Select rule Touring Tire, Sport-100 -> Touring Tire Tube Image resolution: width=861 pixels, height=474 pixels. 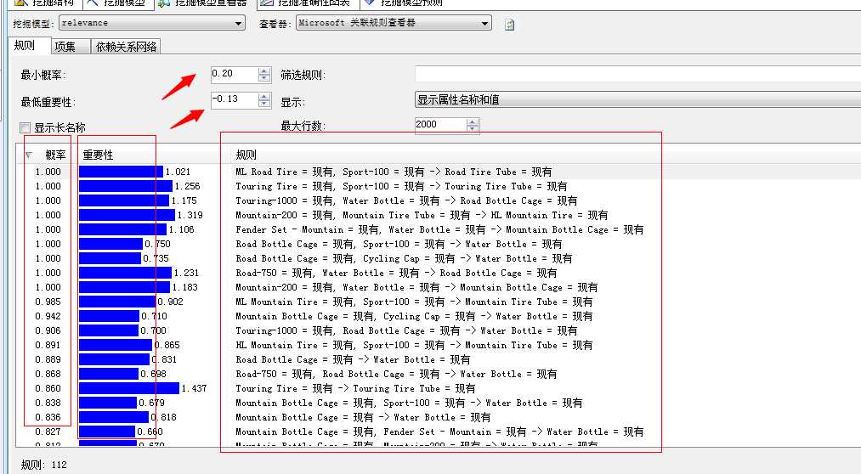(401, 187)
